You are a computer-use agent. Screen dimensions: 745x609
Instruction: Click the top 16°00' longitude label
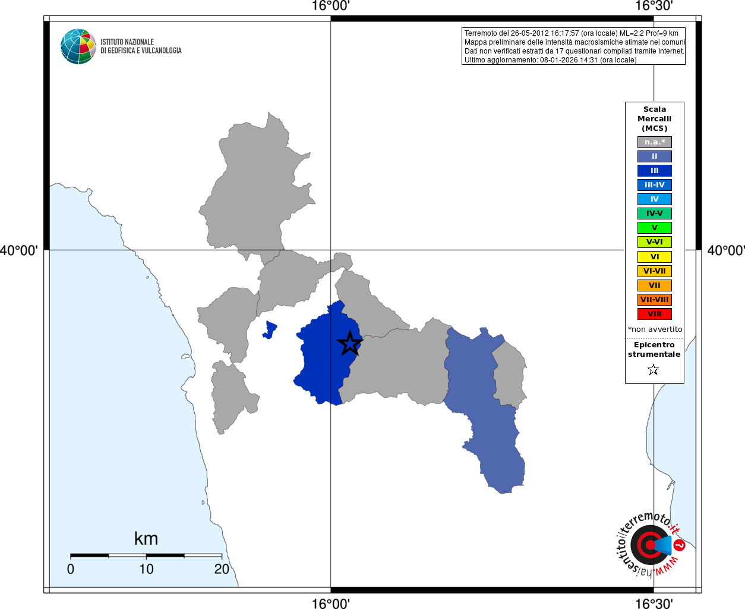[331, 6]
